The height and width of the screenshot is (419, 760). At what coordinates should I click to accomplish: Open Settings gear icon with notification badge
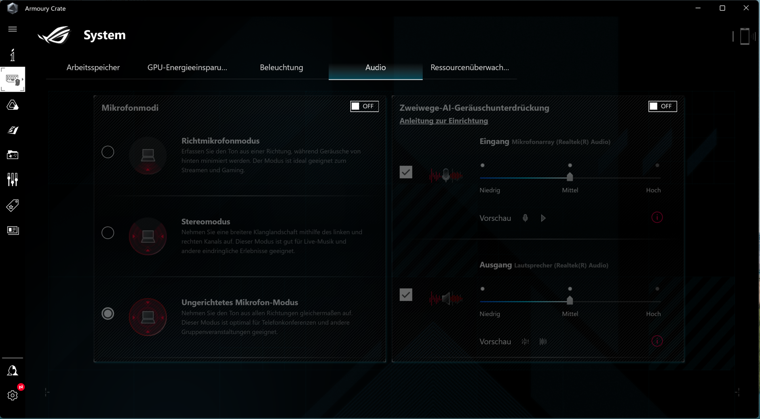[13, 395]
